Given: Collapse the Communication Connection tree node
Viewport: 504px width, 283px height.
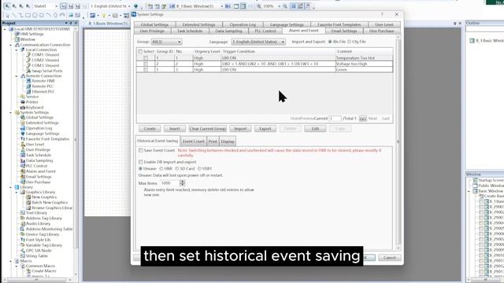Looking at the screenshot, I should (10, 45).
